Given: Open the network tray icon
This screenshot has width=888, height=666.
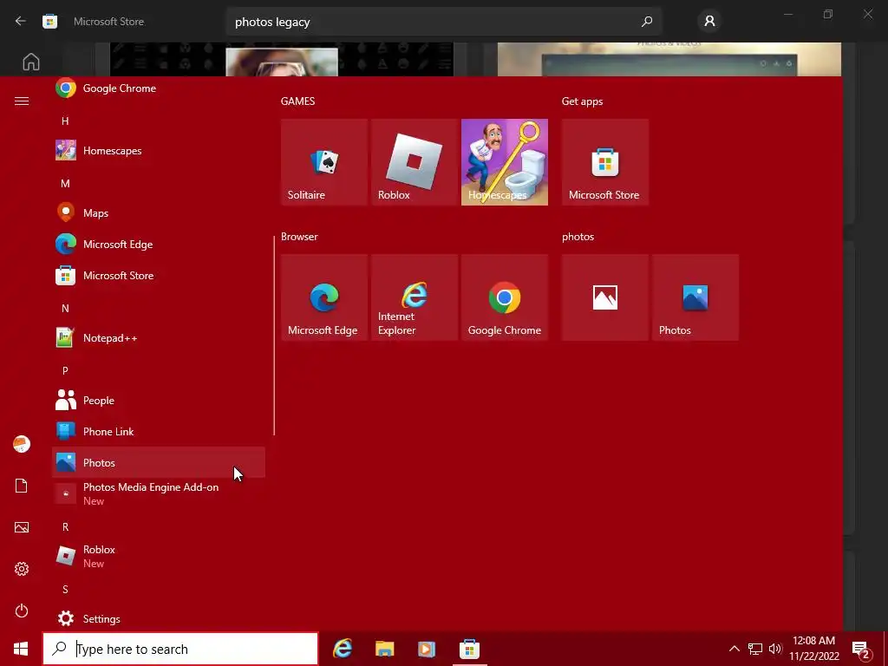Looking at the screenshot, I should [x=755, y=649].
